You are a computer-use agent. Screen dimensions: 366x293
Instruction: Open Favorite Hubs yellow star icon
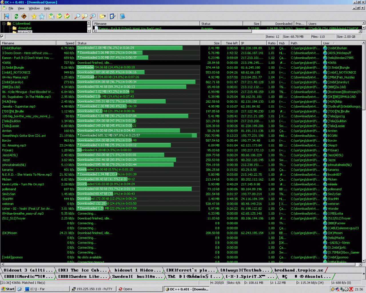coord(34,16)
